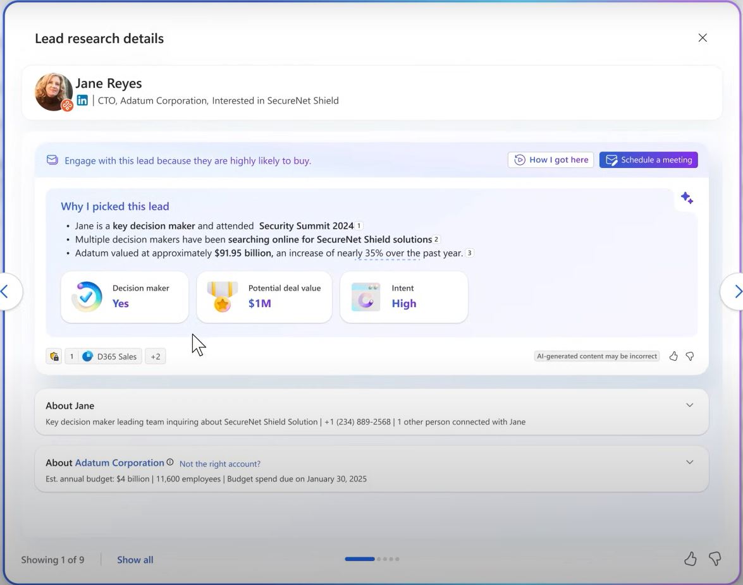Screen dimensions: 743x585
Task: Click the bottom-right thumbs up icon
Action: click(x=691, y=559)
